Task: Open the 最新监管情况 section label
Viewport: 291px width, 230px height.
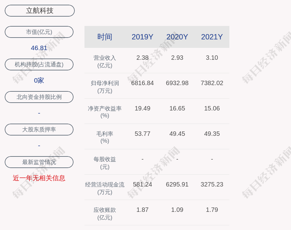Action: click(x=39, y=162)
